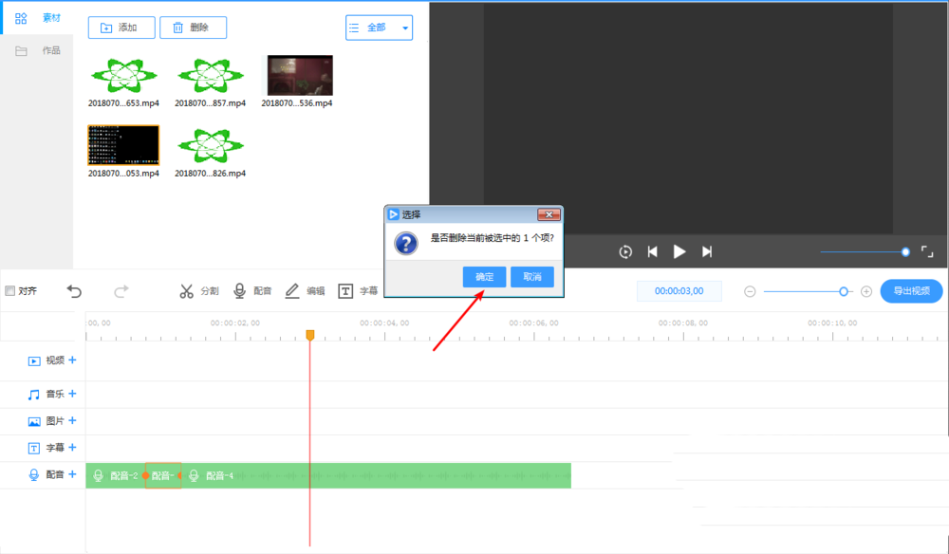The height and width of the screenshot is (554, 949).
Task: Add a clip to the 视频 video track
Action: (x=72, y=360)
